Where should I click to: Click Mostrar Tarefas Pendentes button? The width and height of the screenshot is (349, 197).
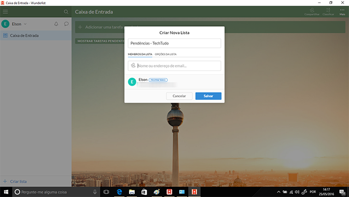pyautogui.click(x=100, y=41)
